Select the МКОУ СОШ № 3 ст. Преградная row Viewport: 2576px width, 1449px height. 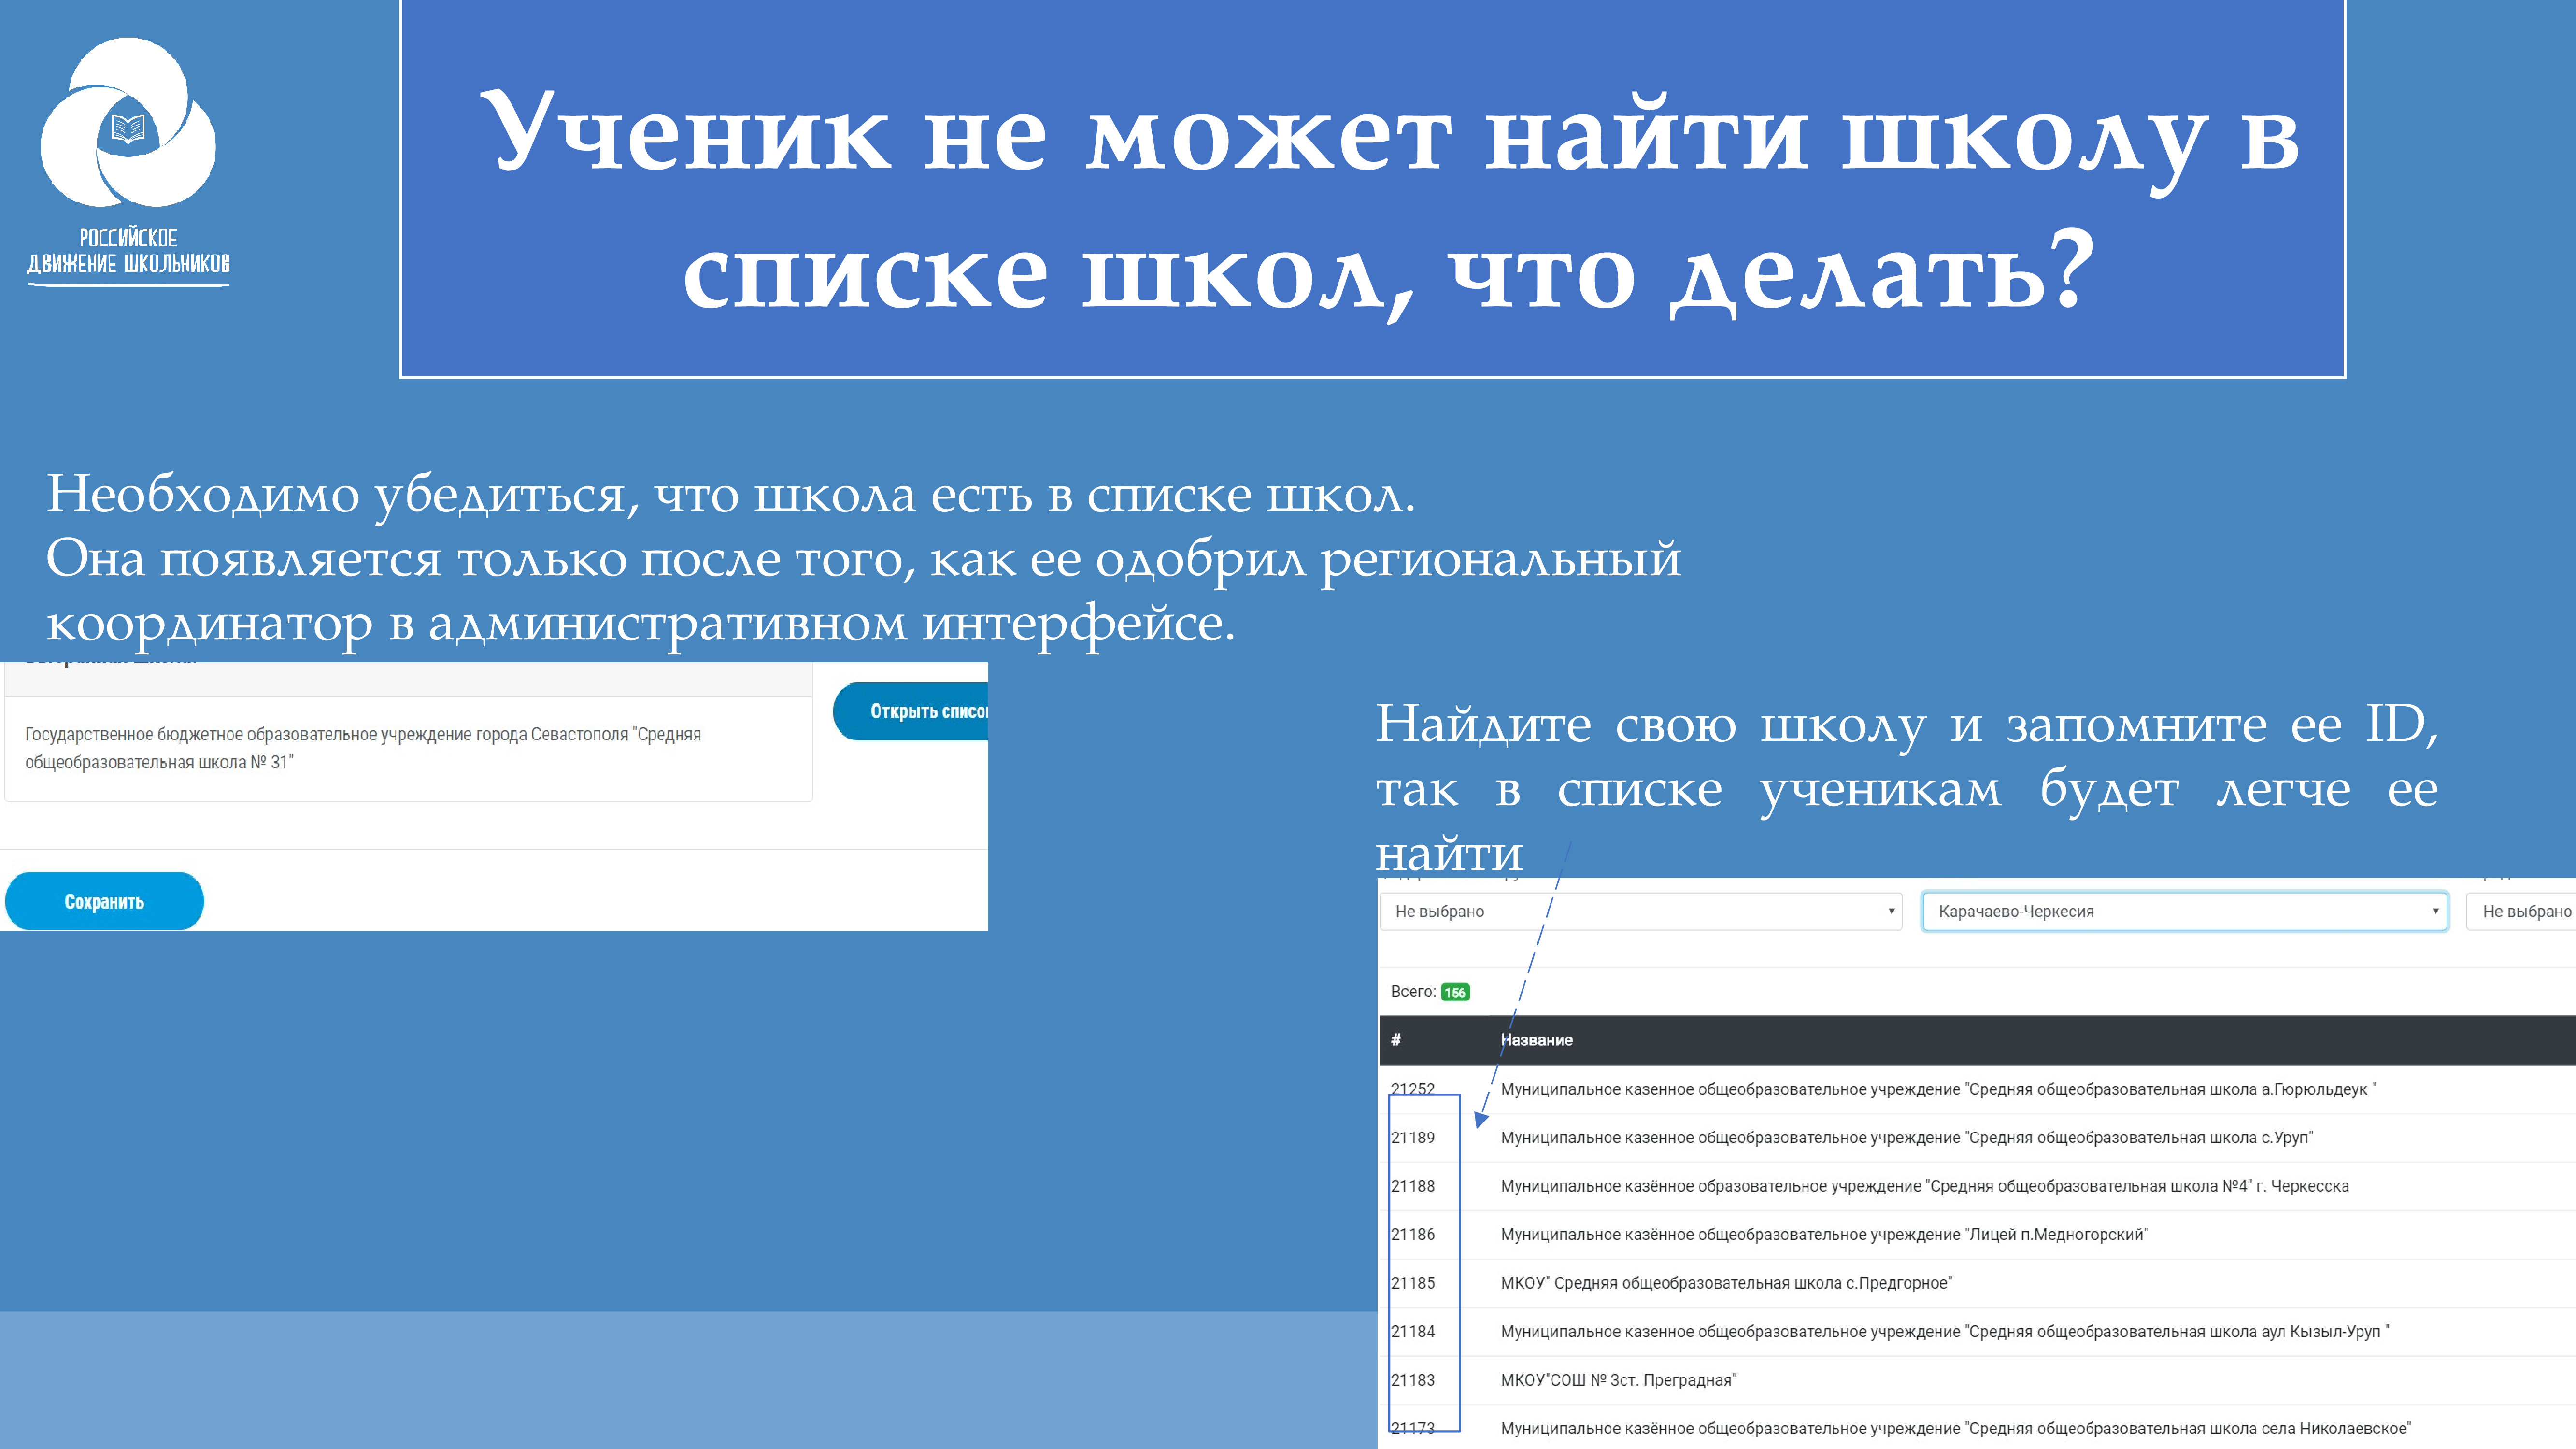tap(1618, 1380)
